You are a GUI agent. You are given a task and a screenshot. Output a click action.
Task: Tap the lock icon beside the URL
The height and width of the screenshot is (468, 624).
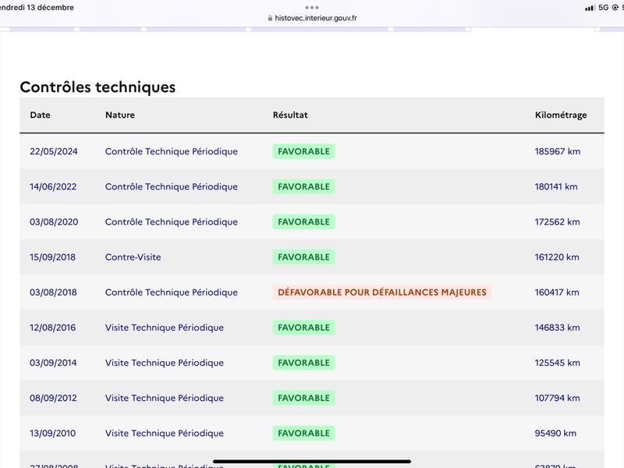pyautogui.click(x=270, y=18)
